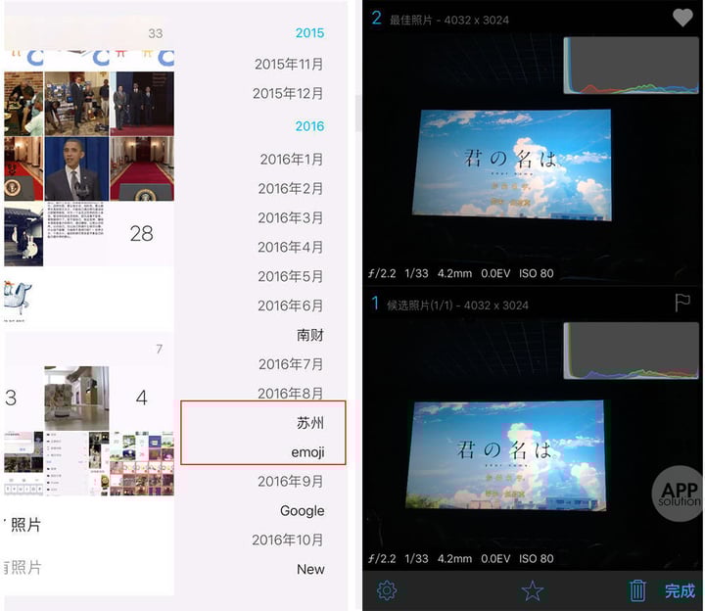Open the New album entry
This screenshot has height=611, width=705.
[x=310, y=569]
